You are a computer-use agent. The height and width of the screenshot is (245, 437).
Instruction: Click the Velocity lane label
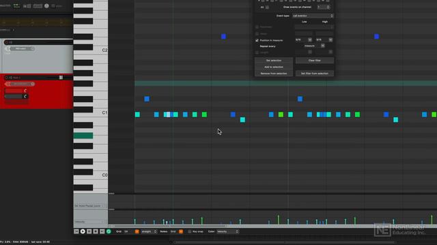pos(80,222)
